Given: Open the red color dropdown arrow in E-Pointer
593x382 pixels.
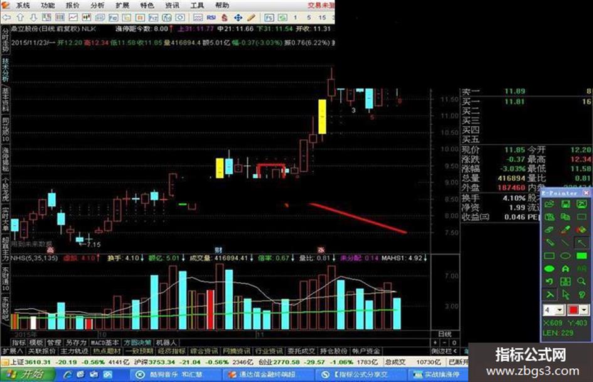Looking at the screenshot, I should pyautogui.click(x=584, y=310).
